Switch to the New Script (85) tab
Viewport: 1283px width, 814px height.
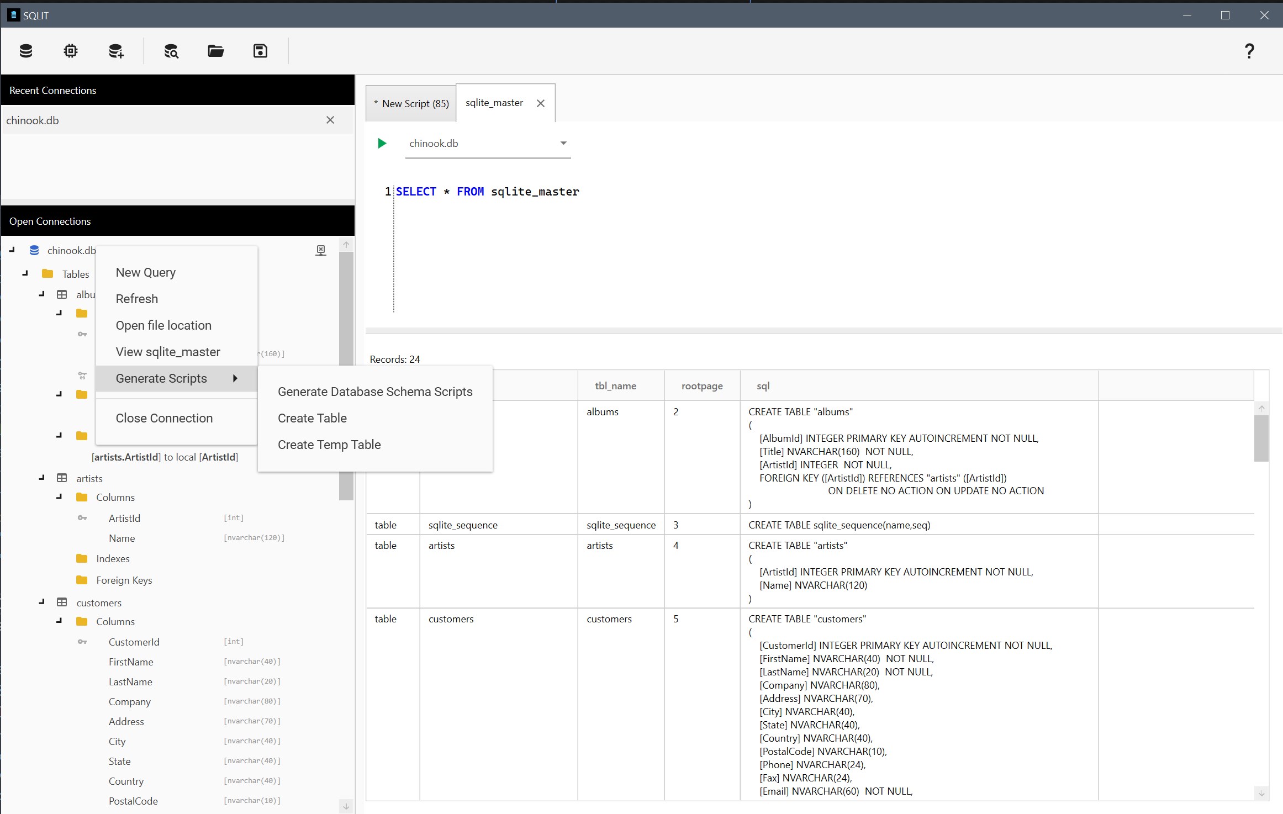coord(411,103)
